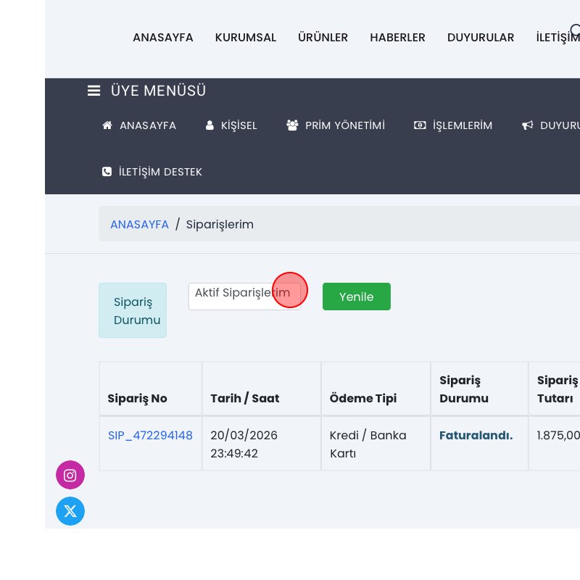Click the Sipariş Durumu label box

(x=133, y=310)
